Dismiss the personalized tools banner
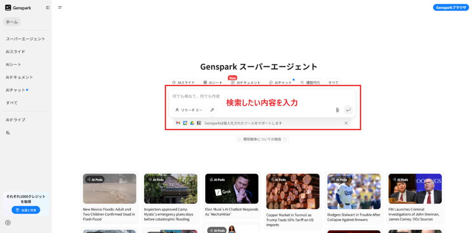473x233 pixels. (346, 123)
